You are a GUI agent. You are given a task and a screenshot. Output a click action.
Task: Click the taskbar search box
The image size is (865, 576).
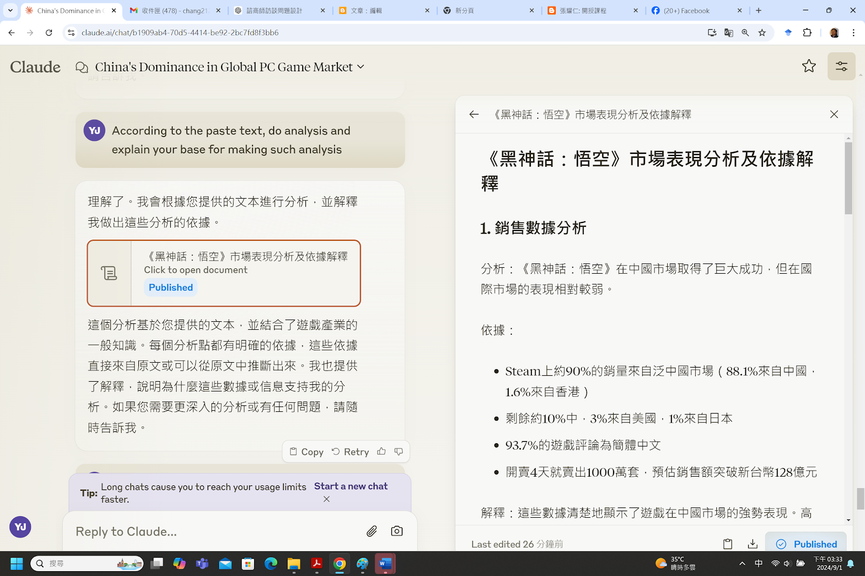coord(87,564)
